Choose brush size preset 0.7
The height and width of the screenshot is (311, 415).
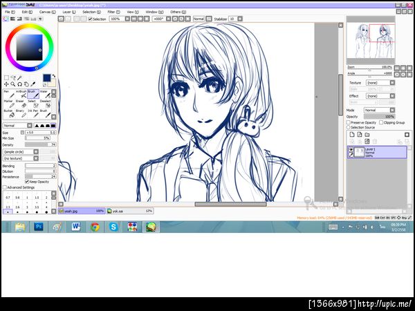pos(8,196)
